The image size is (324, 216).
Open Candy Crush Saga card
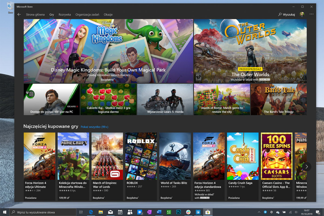[243, 166]
